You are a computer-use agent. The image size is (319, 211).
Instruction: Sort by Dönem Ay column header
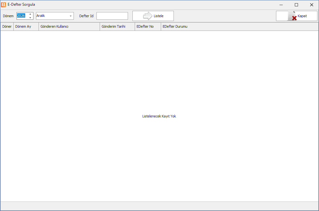tap(26, 27)
